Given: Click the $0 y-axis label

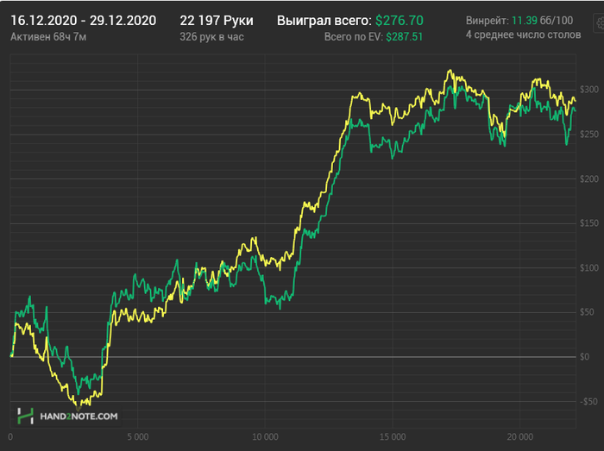Looking at the screenshot, I should pyautogui.click(x=585, y=357).
